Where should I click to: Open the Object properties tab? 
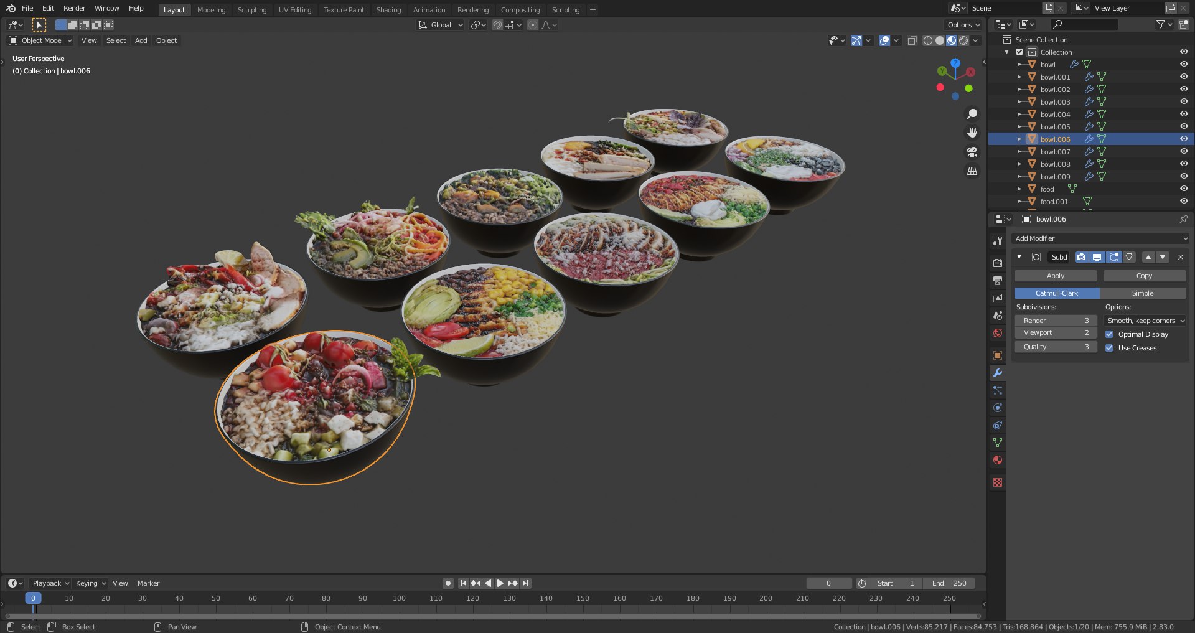tap(998, 355)
